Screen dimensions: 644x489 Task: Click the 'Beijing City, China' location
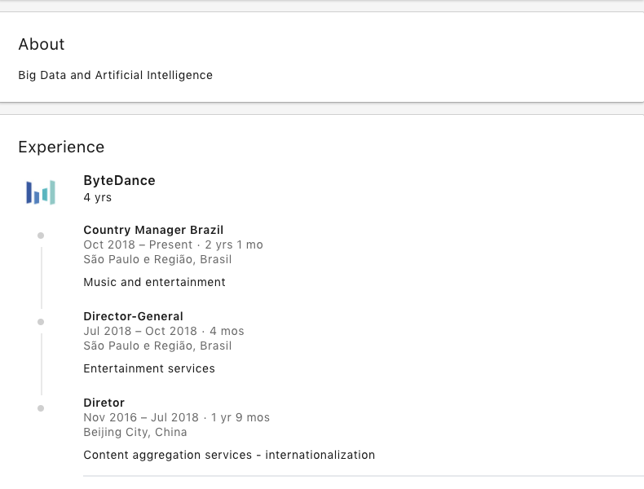pos(135,432)
